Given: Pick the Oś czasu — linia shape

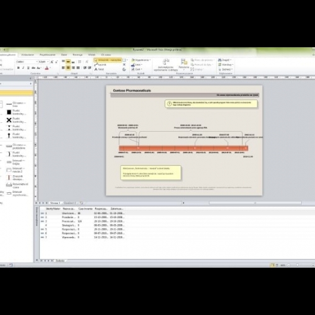Looking at the screenshot, I should [x=16, y=105].
